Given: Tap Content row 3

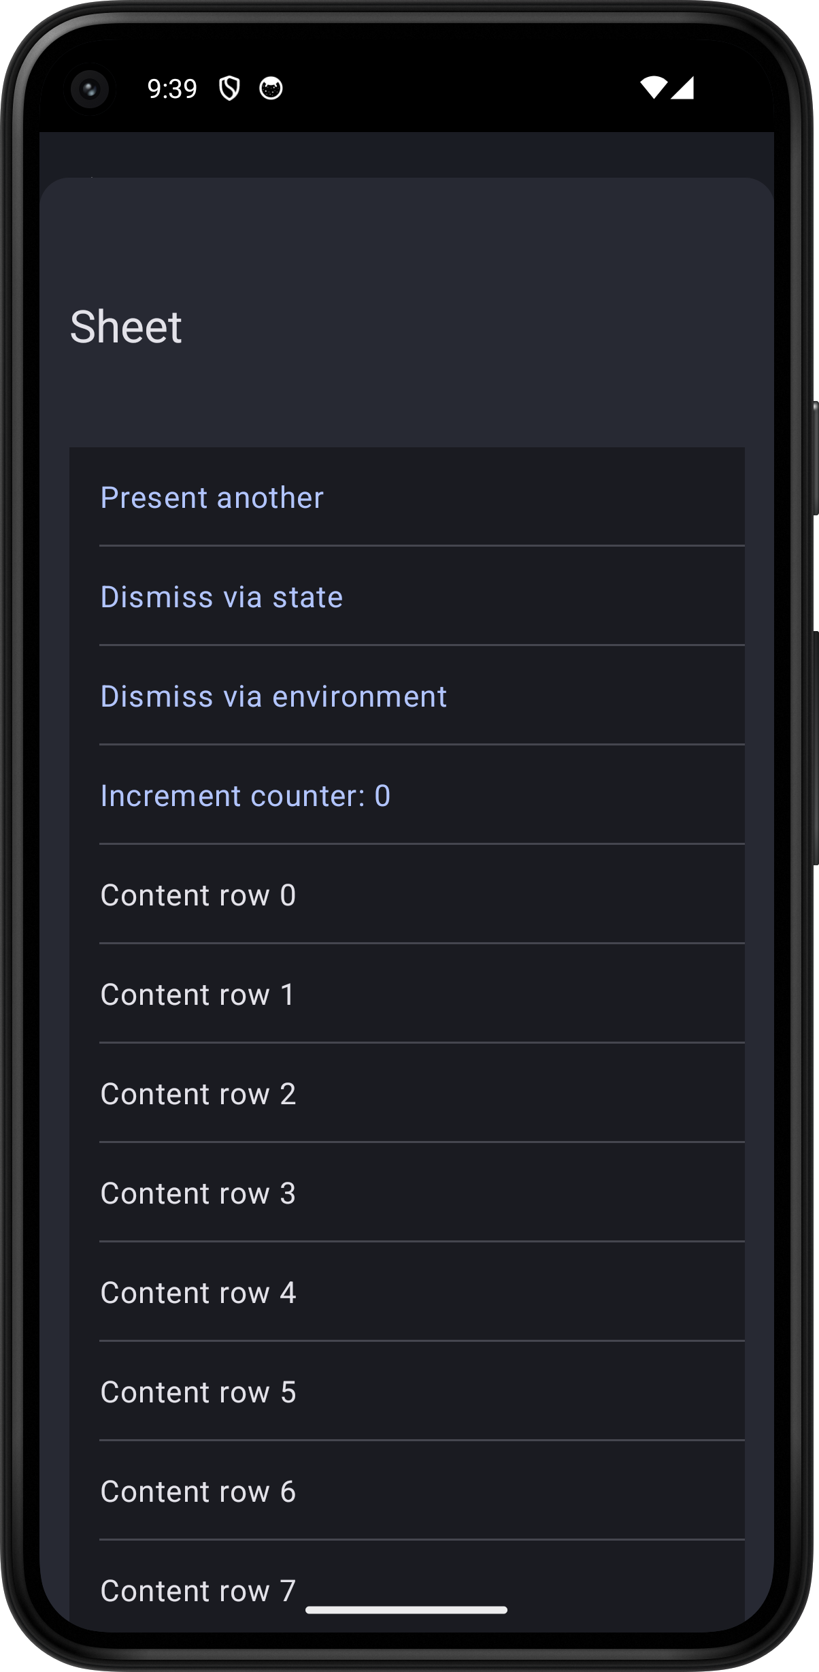Looking at the screenshot, I should tap(198, 1193).
